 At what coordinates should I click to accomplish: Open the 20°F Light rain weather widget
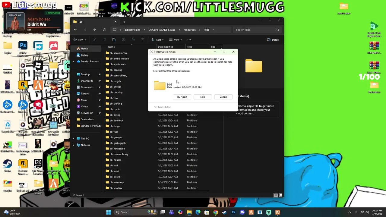[x=12, y=212]
